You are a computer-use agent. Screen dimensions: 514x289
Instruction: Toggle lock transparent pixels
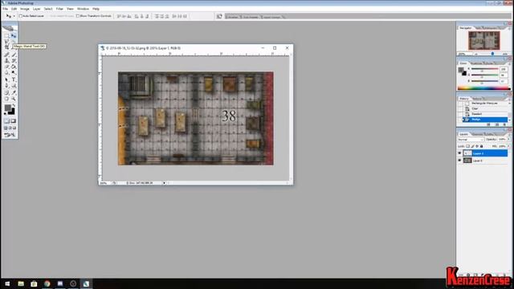[467, 146]
